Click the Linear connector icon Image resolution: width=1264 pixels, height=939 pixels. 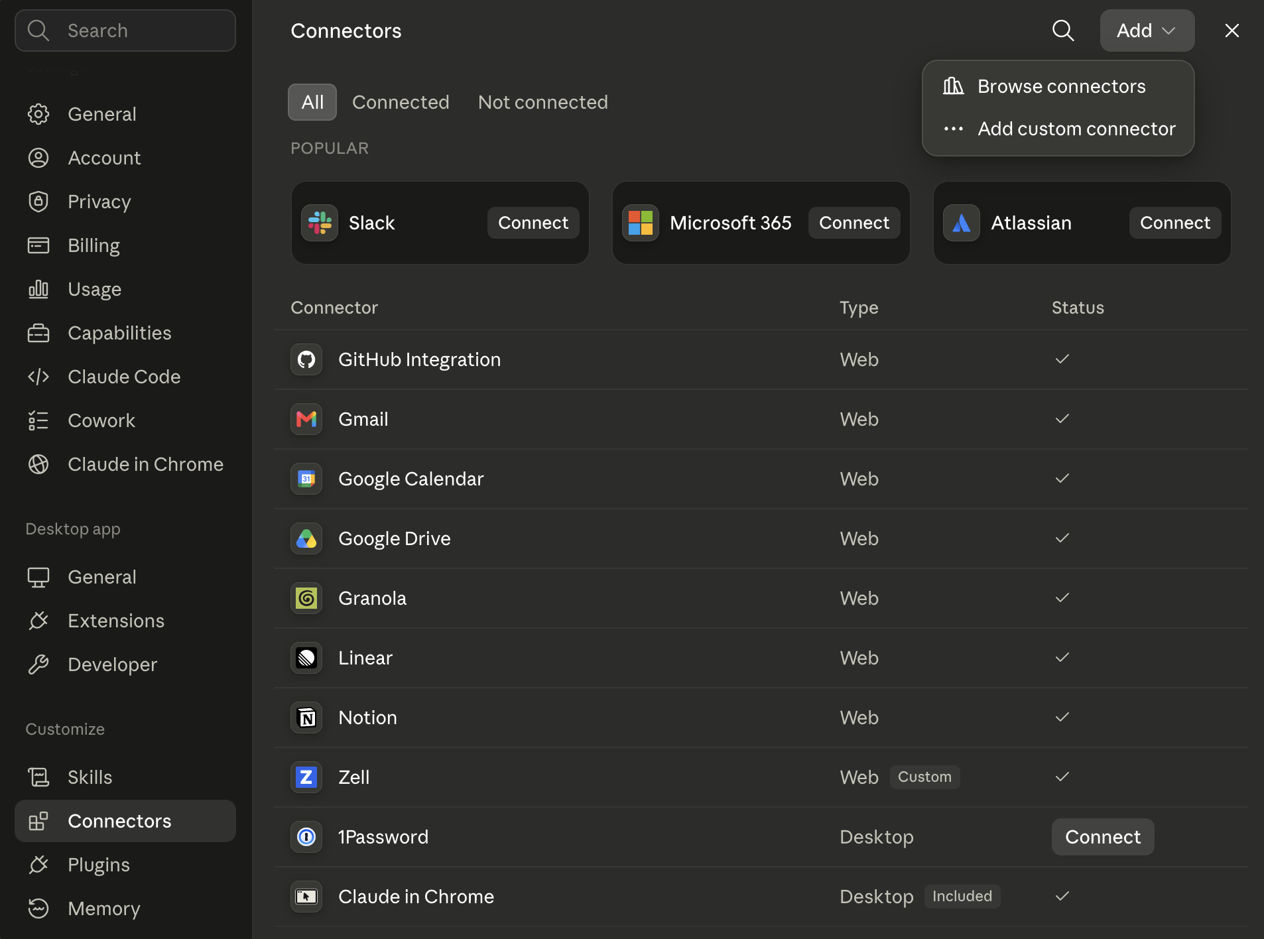coord(306,658)
